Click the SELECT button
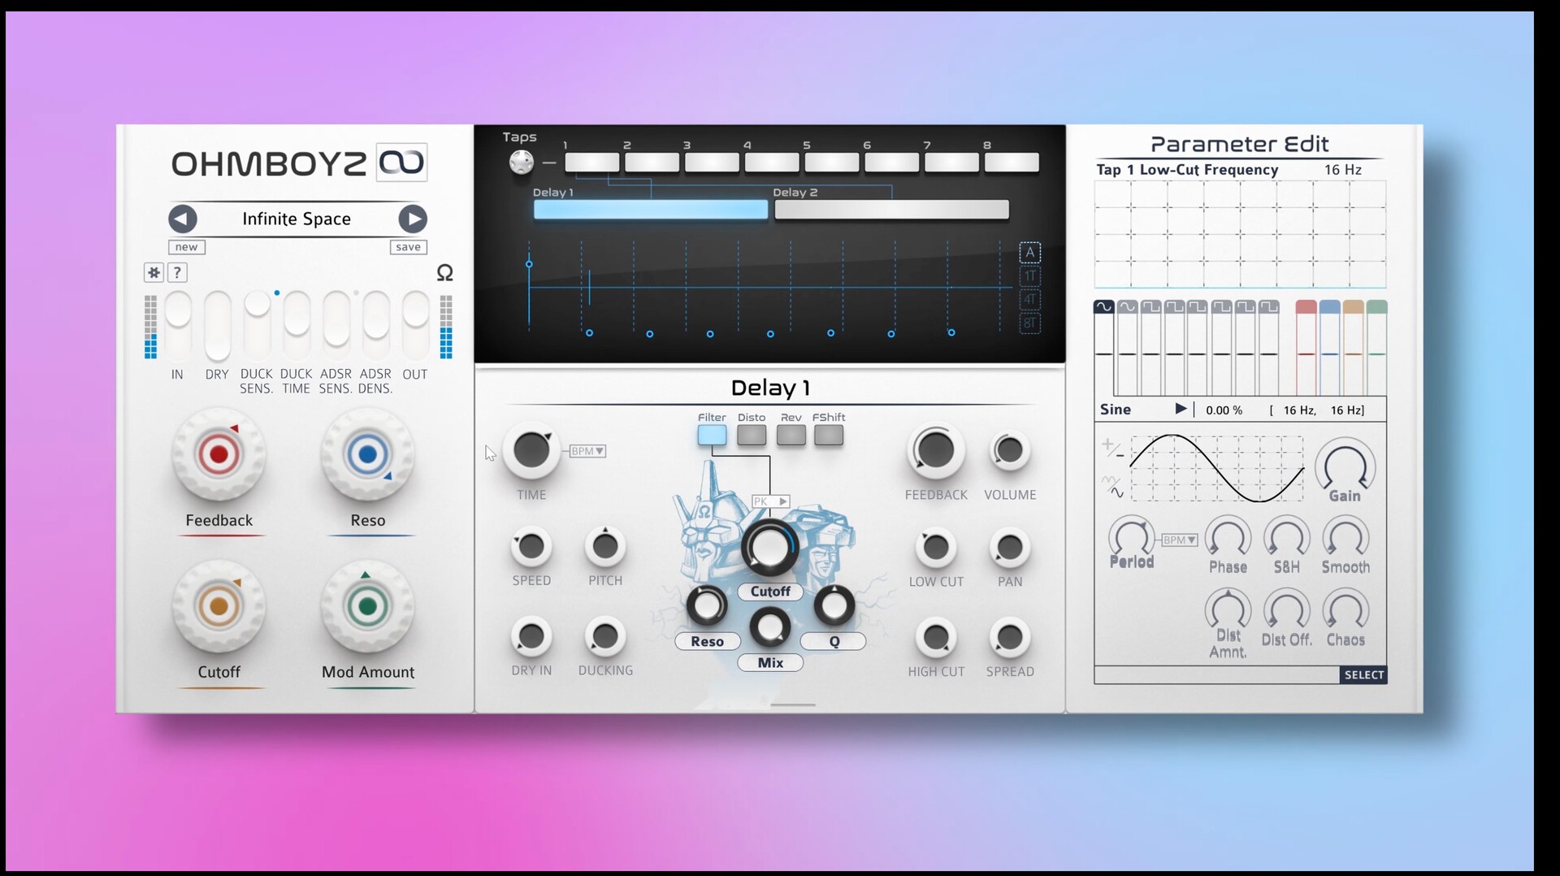 (x=1363, y=674)
